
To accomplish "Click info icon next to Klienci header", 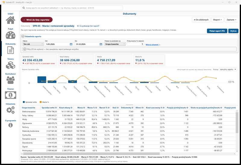I will point(143,108).
